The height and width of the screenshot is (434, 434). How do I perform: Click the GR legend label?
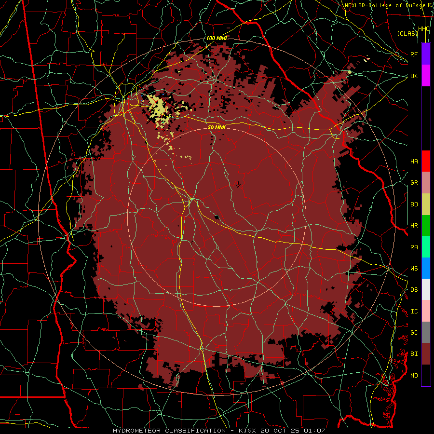[x=414, y=183]
